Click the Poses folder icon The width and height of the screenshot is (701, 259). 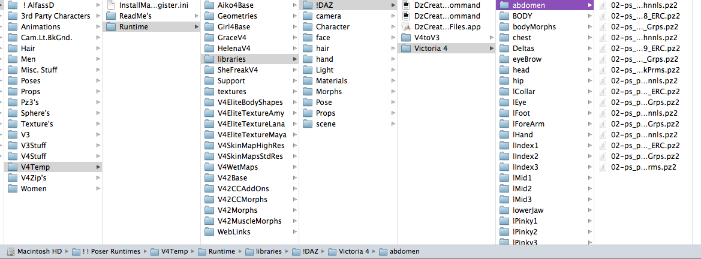[x=13, y=81]
